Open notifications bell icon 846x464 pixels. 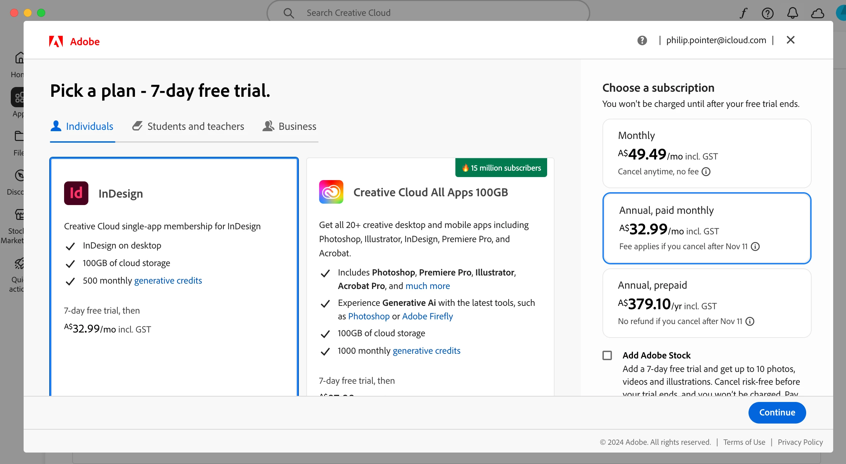click(x=792, y=13)
